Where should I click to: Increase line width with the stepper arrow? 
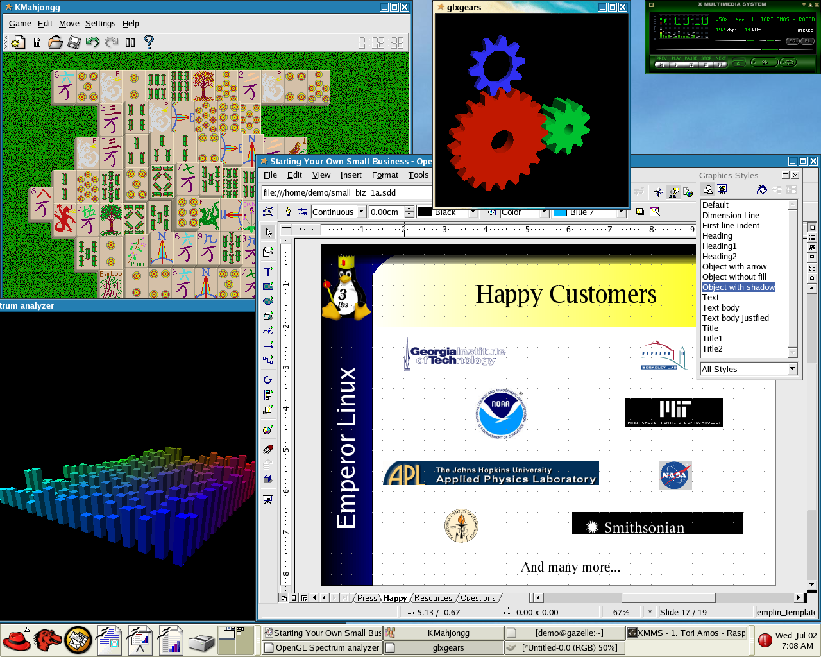pos(409,209)
